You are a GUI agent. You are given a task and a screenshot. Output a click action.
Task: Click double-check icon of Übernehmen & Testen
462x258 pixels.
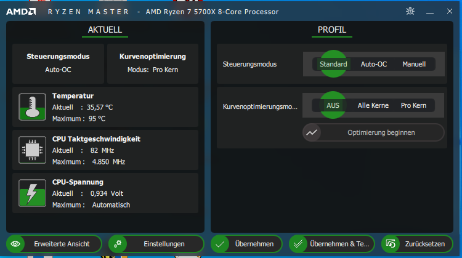tap(298, 244)
